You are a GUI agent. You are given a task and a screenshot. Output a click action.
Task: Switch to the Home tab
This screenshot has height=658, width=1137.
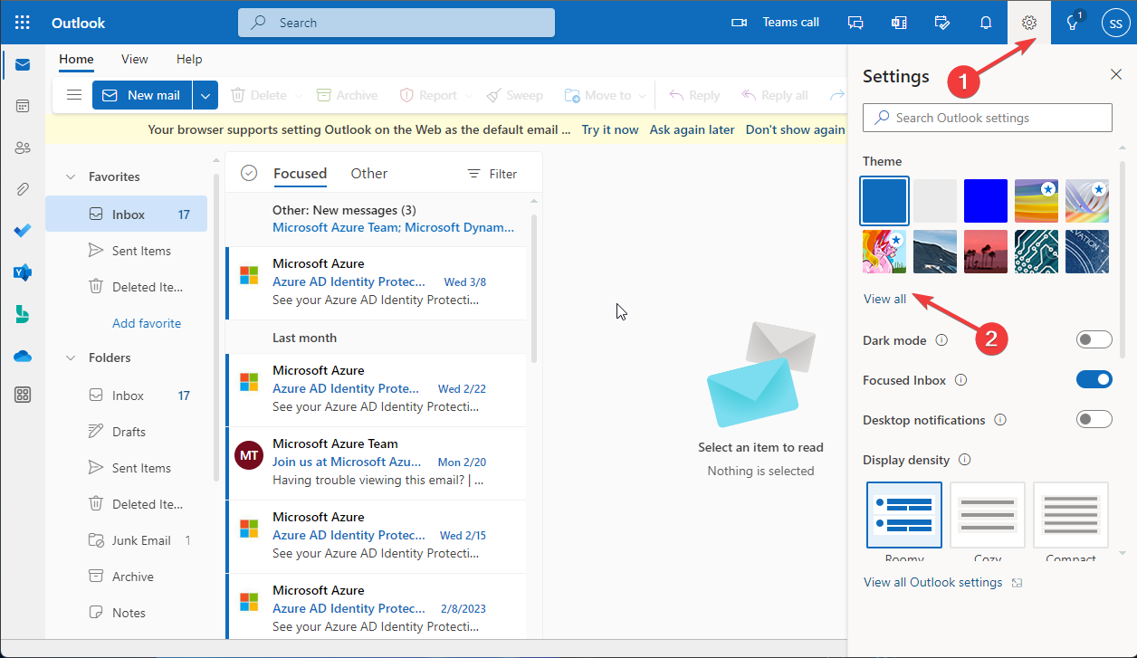click(76, 59)
